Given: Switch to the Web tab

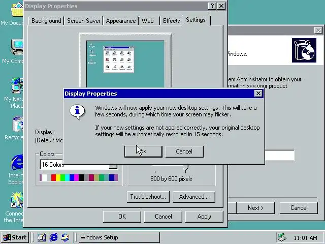Looking at the screenshot, I should click(149, 21).
